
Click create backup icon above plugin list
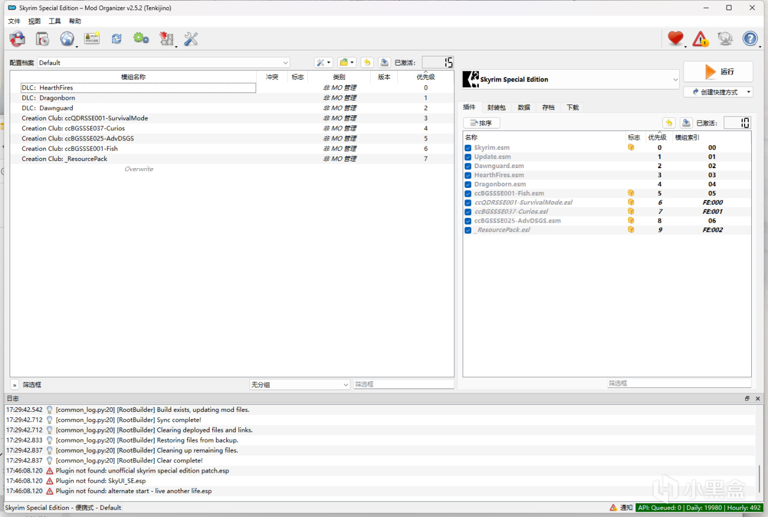pyautogui.click(x=686, y=123)
